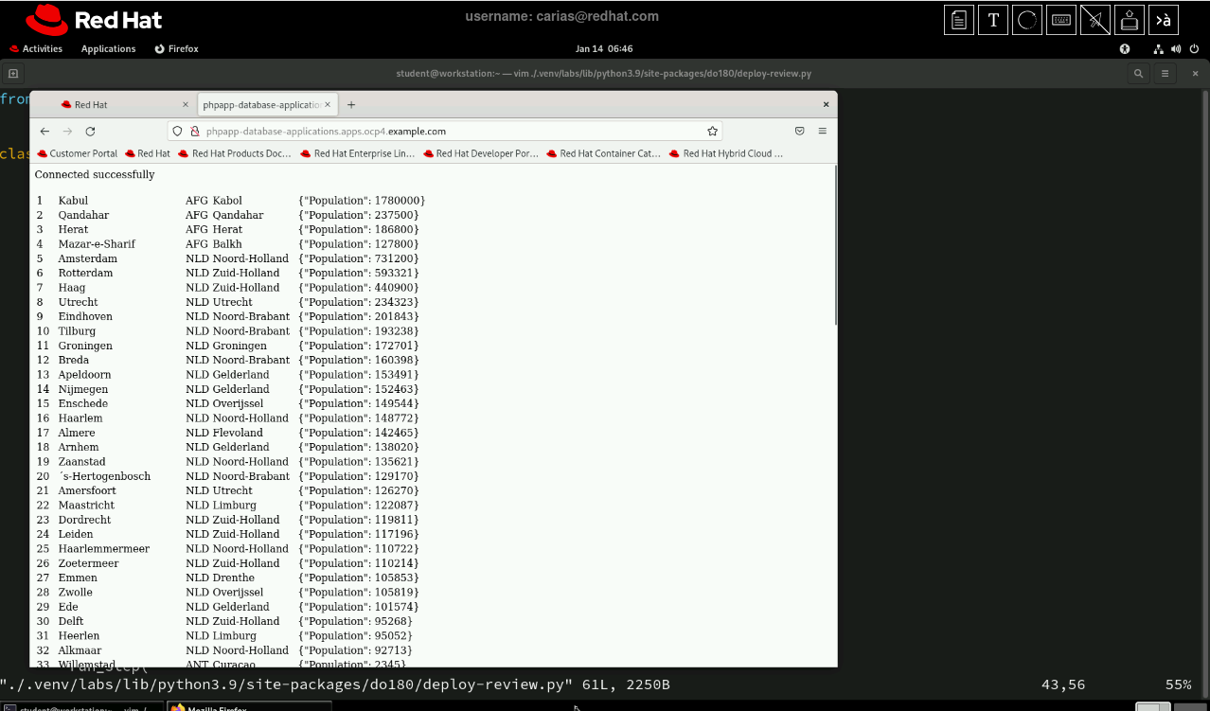Click the Firefox URL address field
The image size is (1210, 711).
pos(445,132)
